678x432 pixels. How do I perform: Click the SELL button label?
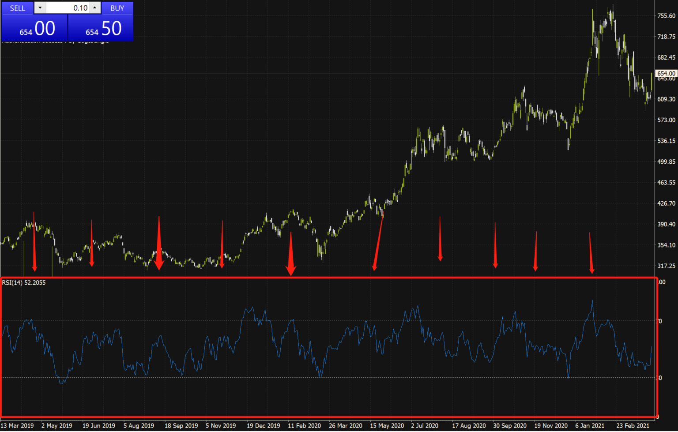click(18, 8)
